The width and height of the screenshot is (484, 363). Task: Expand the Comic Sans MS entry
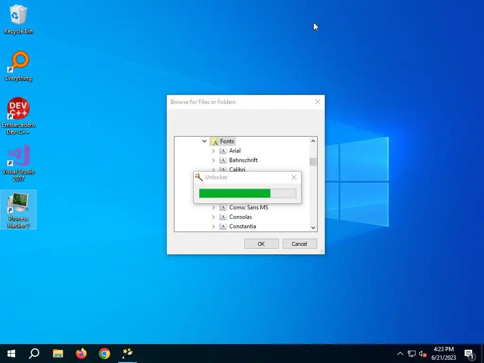pos(213,207)
